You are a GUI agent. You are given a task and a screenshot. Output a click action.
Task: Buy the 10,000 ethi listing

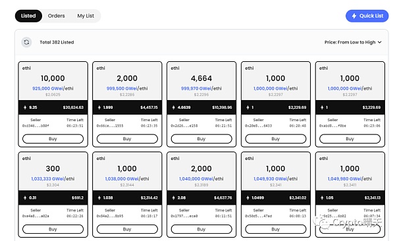click(53, 139)
